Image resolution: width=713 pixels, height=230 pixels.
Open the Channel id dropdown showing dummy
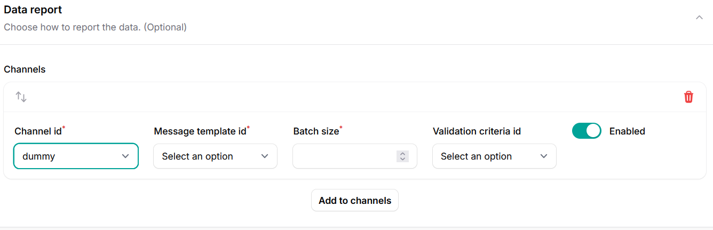click(x=76, y=156)
